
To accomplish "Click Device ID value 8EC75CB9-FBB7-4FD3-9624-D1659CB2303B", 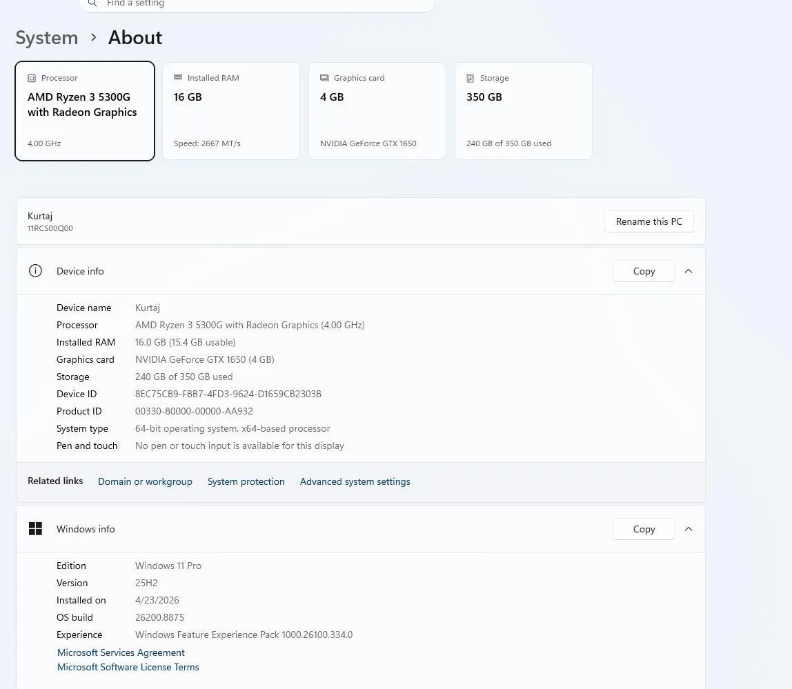I will coord(228,394).
